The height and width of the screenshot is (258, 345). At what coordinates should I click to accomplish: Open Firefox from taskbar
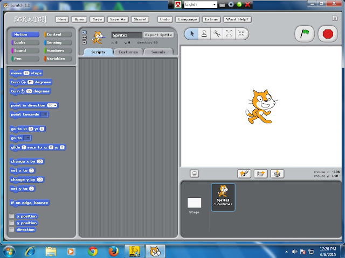[x=113, y=251]
